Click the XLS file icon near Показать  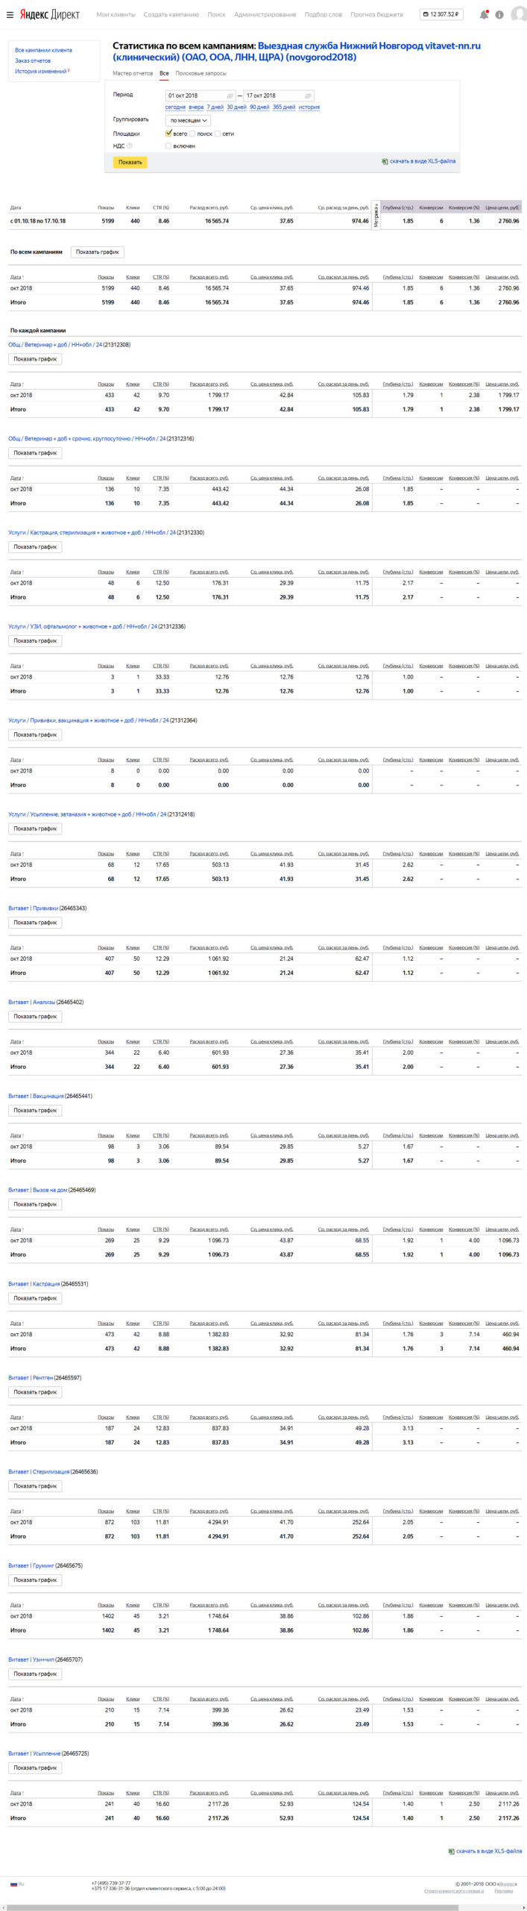coord(385,161)
